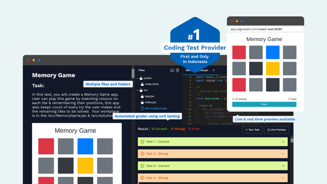
Task: Click the 'Memory Game' title in preview window
Action: pyautogui.click(x=264, y=39)
